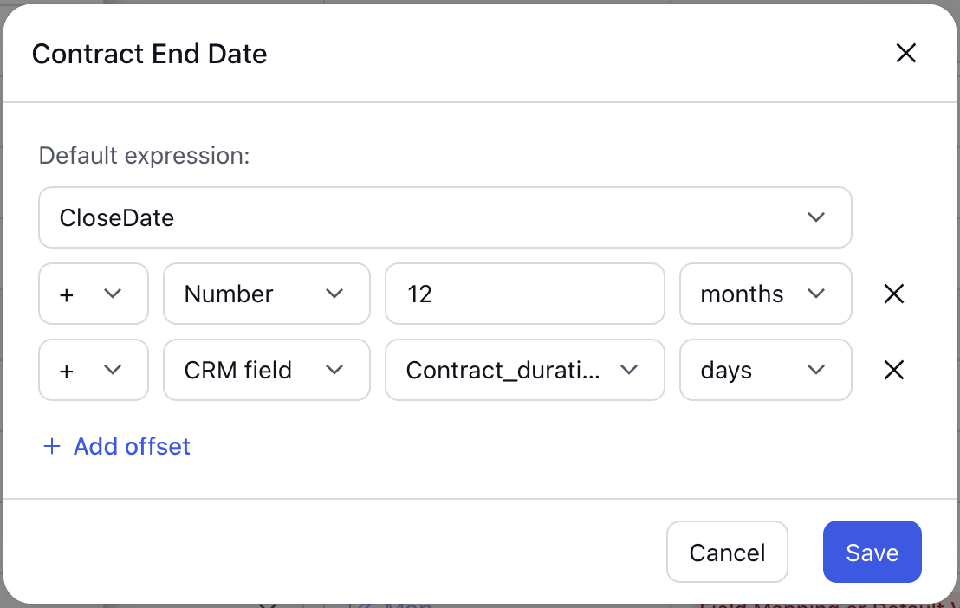This screenshot has width=960, height=608.
Task: Click the chevron in the CloseDate field
Action: [816, 217]
